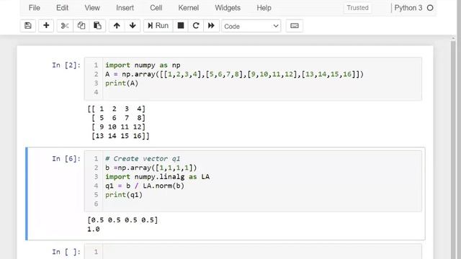Open the Help menu
Viewport: 461px width, 259px height.
pos(264,8)
